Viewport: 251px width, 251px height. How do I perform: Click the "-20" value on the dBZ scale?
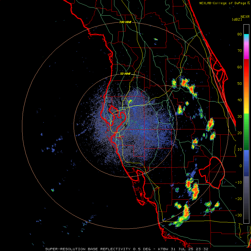(238, 199)
